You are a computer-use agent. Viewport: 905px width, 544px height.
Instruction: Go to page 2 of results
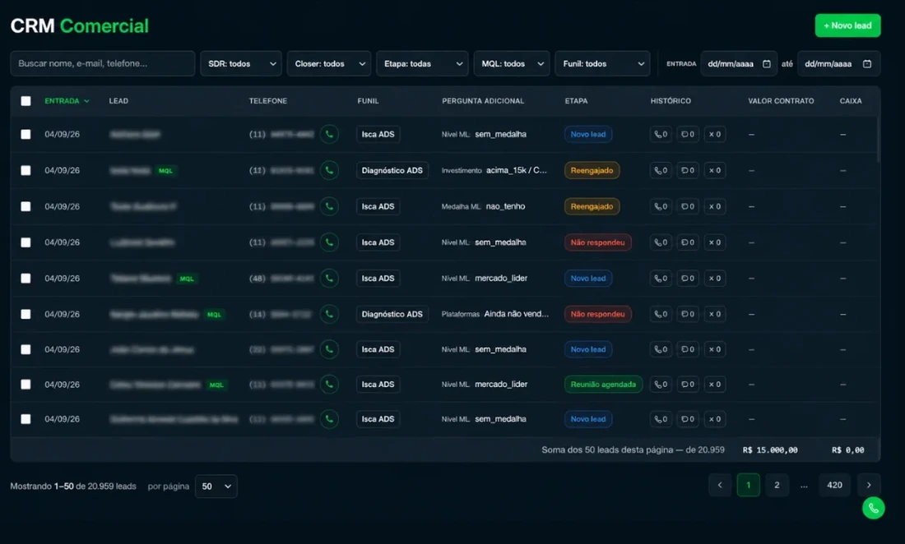777,485
